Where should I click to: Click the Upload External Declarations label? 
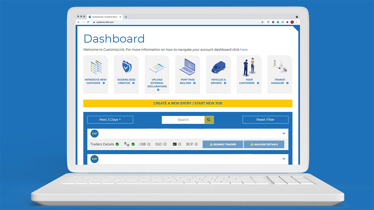pyautogui.click(x=157, y=83)
